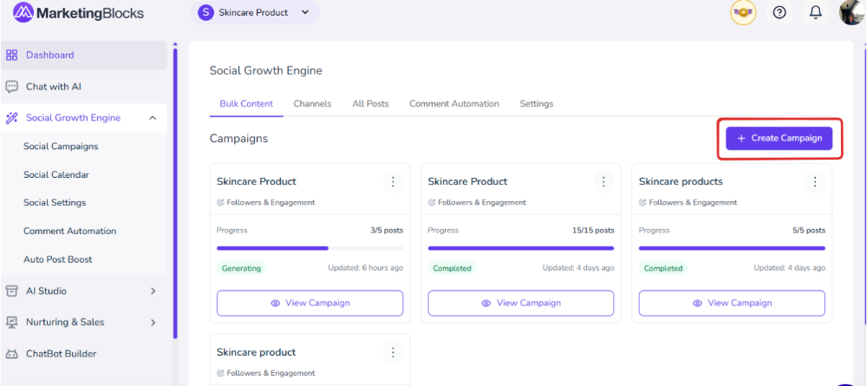The image size is (867, 386).
Task: Switch to the Channels tab
Action: 312,104
